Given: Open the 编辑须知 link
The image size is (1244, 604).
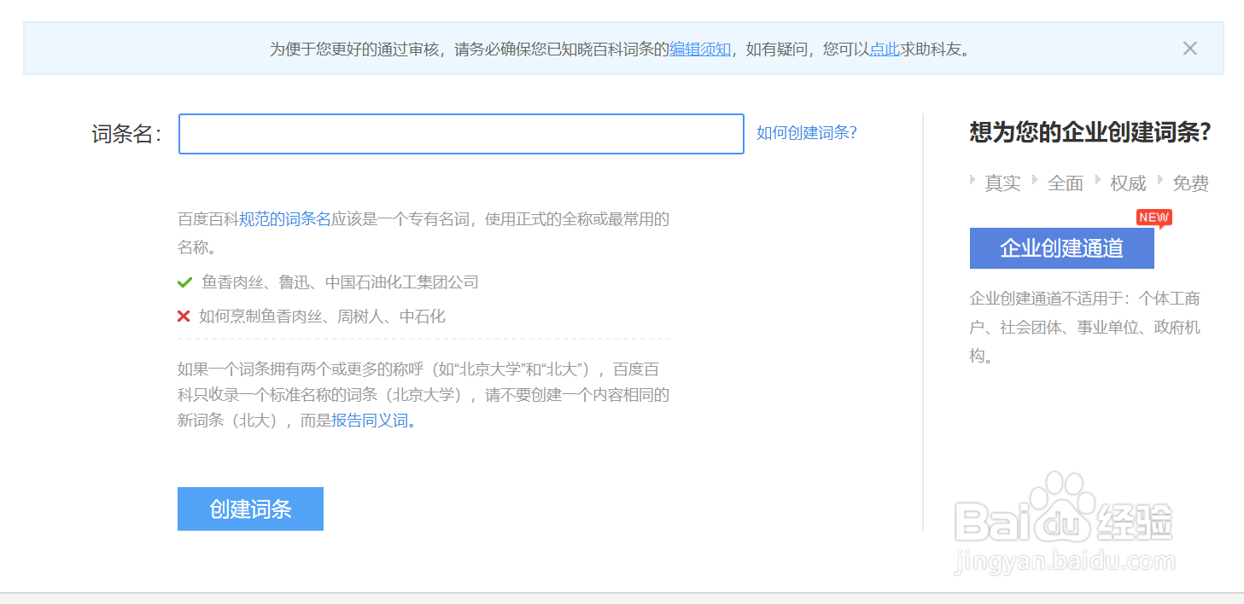Looking at the screenshot, I should [700, 49].
